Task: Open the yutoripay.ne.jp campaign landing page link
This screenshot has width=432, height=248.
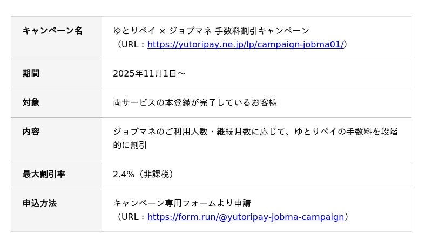Action: click(x=245, y=45)
